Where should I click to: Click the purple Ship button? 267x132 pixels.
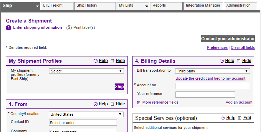click(119, 87)
